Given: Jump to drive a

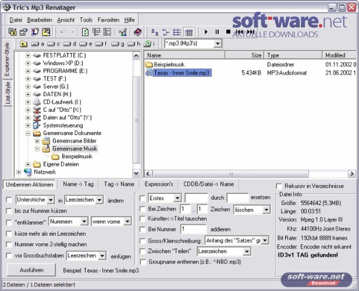Looking at the screenshot, I should pos(37,44).
